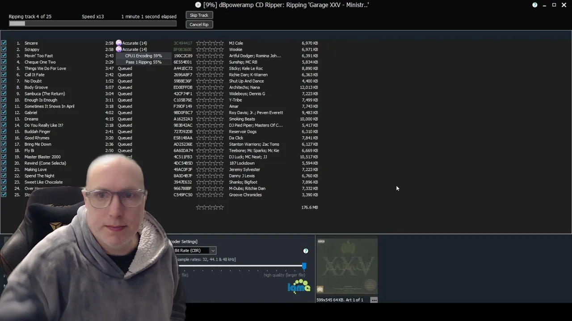The image size is (572, 321).
Task: Toggle checkbox for Cheque One Two
Action: click(4, 62)
